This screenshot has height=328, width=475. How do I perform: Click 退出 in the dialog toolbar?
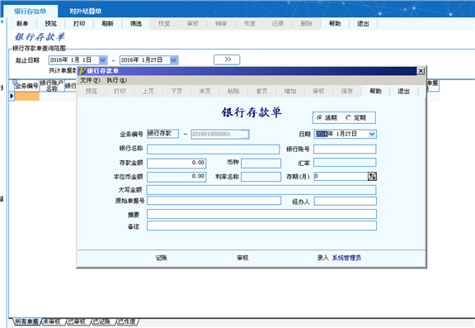click(404, 92)
